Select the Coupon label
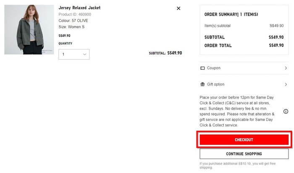This screenshot has width=294, height=173. [x=213, y=68]
